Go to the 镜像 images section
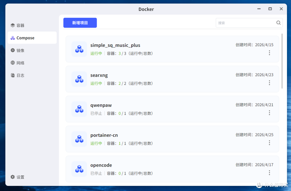 click(32, 50)
